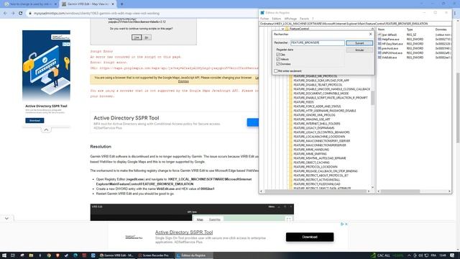Select FEATURE_DISABLE_TELNET_PROTOCOL key

(318, 85)
